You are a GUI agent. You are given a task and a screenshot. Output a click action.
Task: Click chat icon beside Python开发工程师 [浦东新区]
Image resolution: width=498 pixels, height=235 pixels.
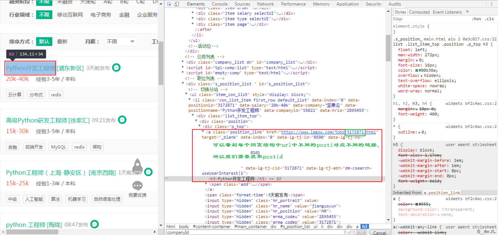pos(116,67)
